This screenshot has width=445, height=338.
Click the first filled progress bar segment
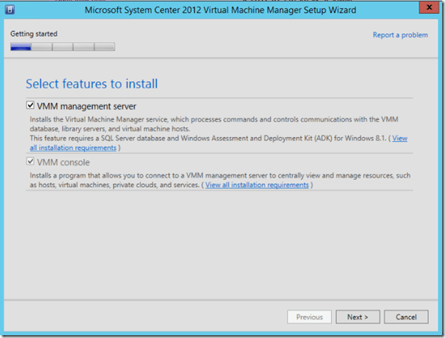click(20, 47)
